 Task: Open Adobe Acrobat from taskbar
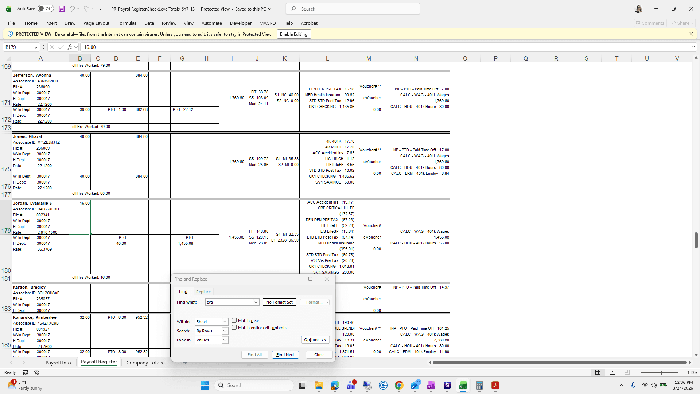click(495, 385)
